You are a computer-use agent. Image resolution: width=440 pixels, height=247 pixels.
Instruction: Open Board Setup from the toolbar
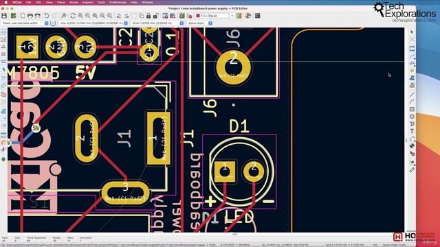click(x=13, y=16)
